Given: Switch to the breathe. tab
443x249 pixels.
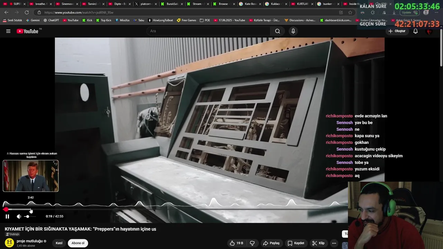Looking at the screenshot, I should [41, 4].
